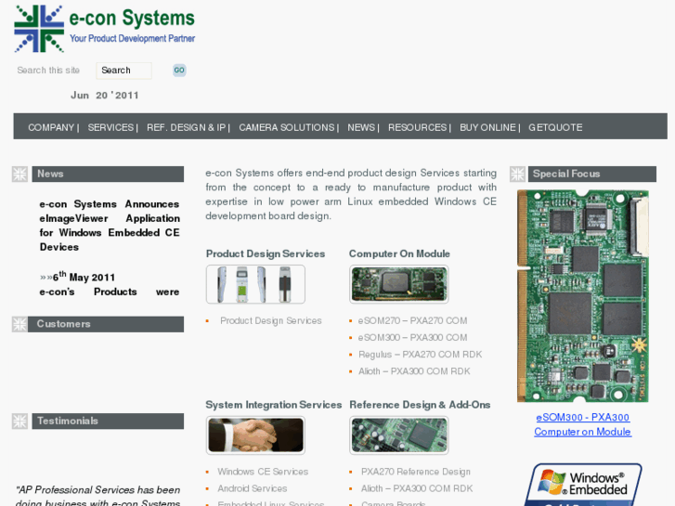Viewport: 675px width, 506px height.
Task: Open the NEWS menu
Action: click(x=361, y=127)
